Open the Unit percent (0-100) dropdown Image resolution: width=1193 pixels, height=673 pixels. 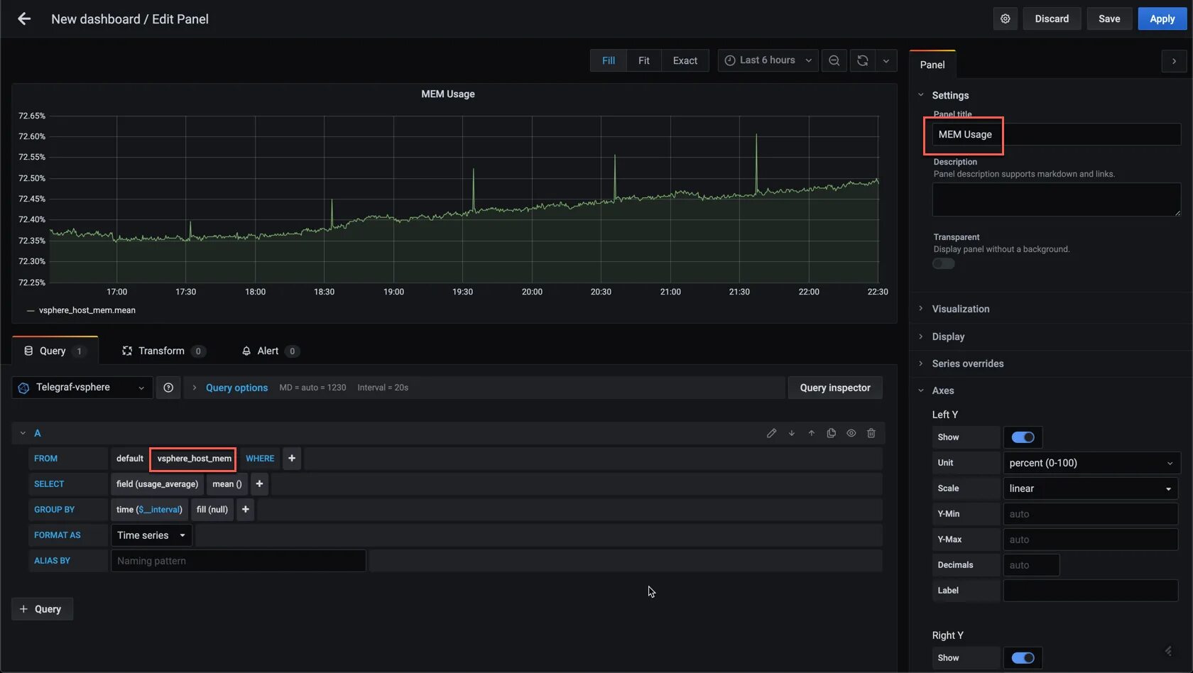pyautogui.click(x=1091, y=463)
